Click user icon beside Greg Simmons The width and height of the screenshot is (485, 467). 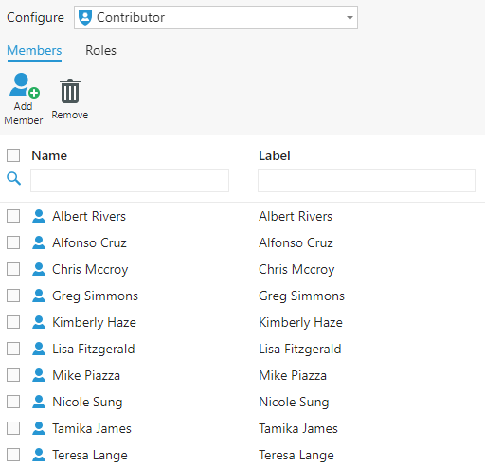39,296
